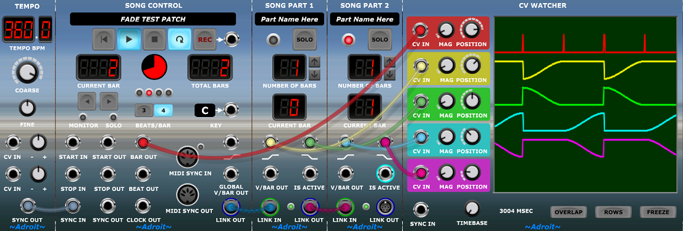
Task: Click the KEY display showing C
Action: (205, 110)
